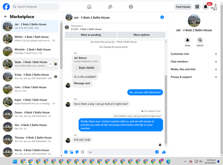Open Van - 4 Beds 3 Baths House chat

(x=30, y=127)
